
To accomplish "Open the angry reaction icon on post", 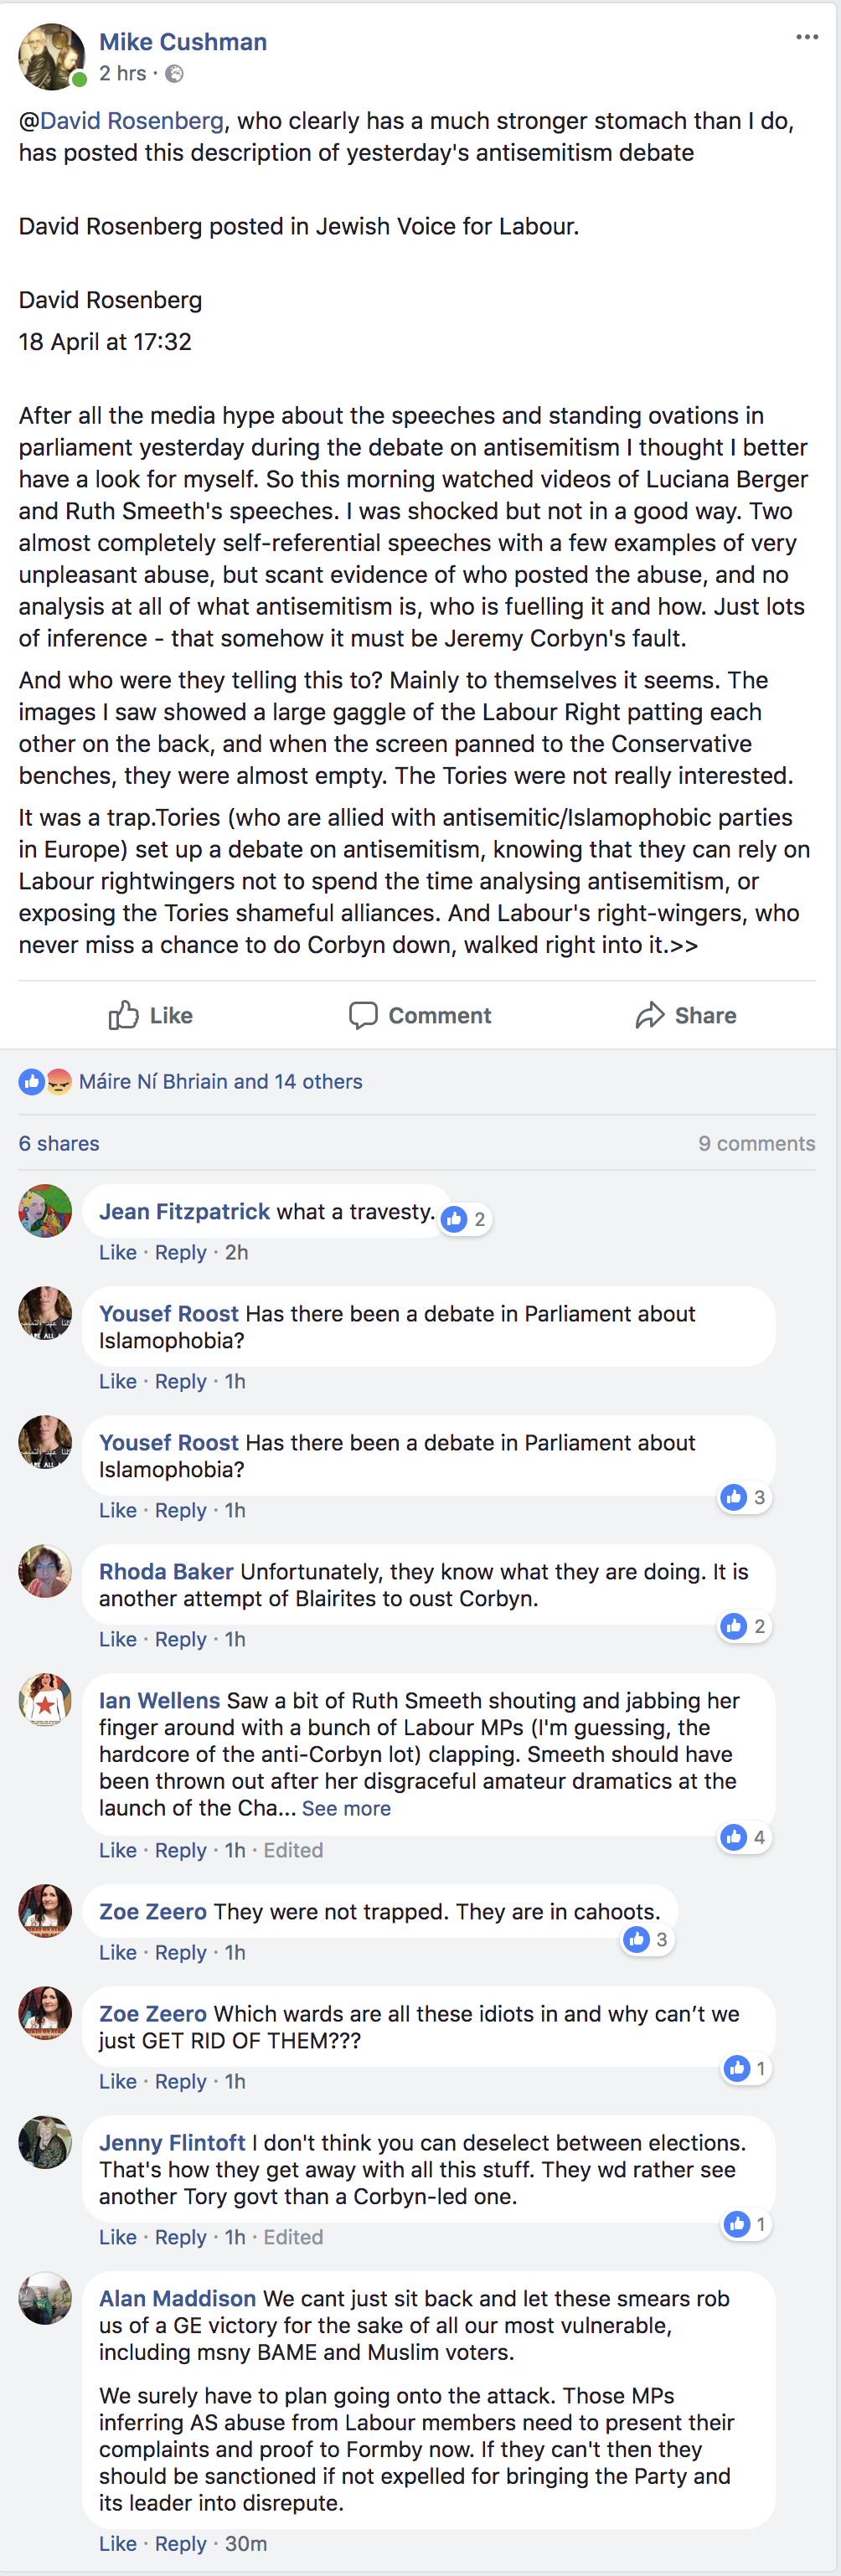I will pyautogui.click(x=59, y=1081).
